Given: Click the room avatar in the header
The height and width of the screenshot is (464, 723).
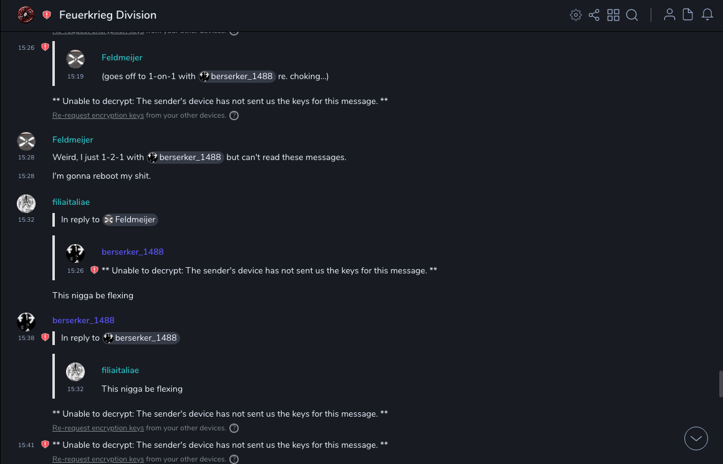Looking at the screenshot, I should [26, 15].
